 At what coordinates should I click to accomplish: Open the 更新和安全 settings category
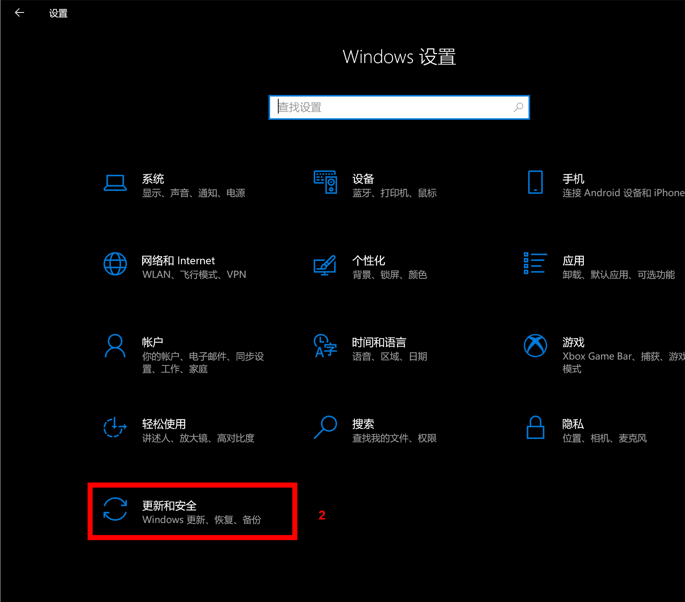(x=169, y=505)
